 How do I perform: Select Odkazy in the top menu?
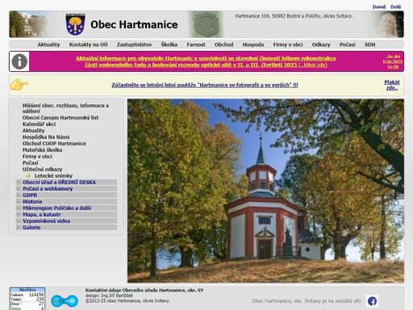321,44
